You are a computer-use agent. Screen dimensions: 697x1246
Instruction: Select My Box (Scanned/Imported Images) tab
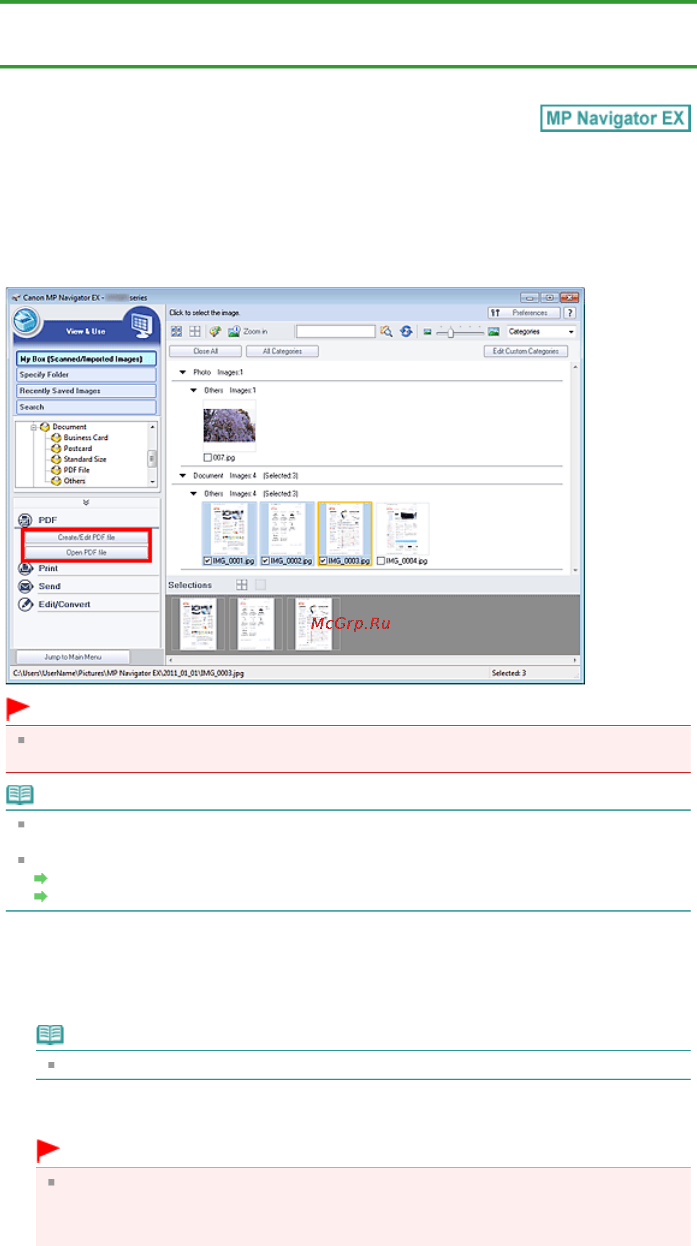[86, 358]
